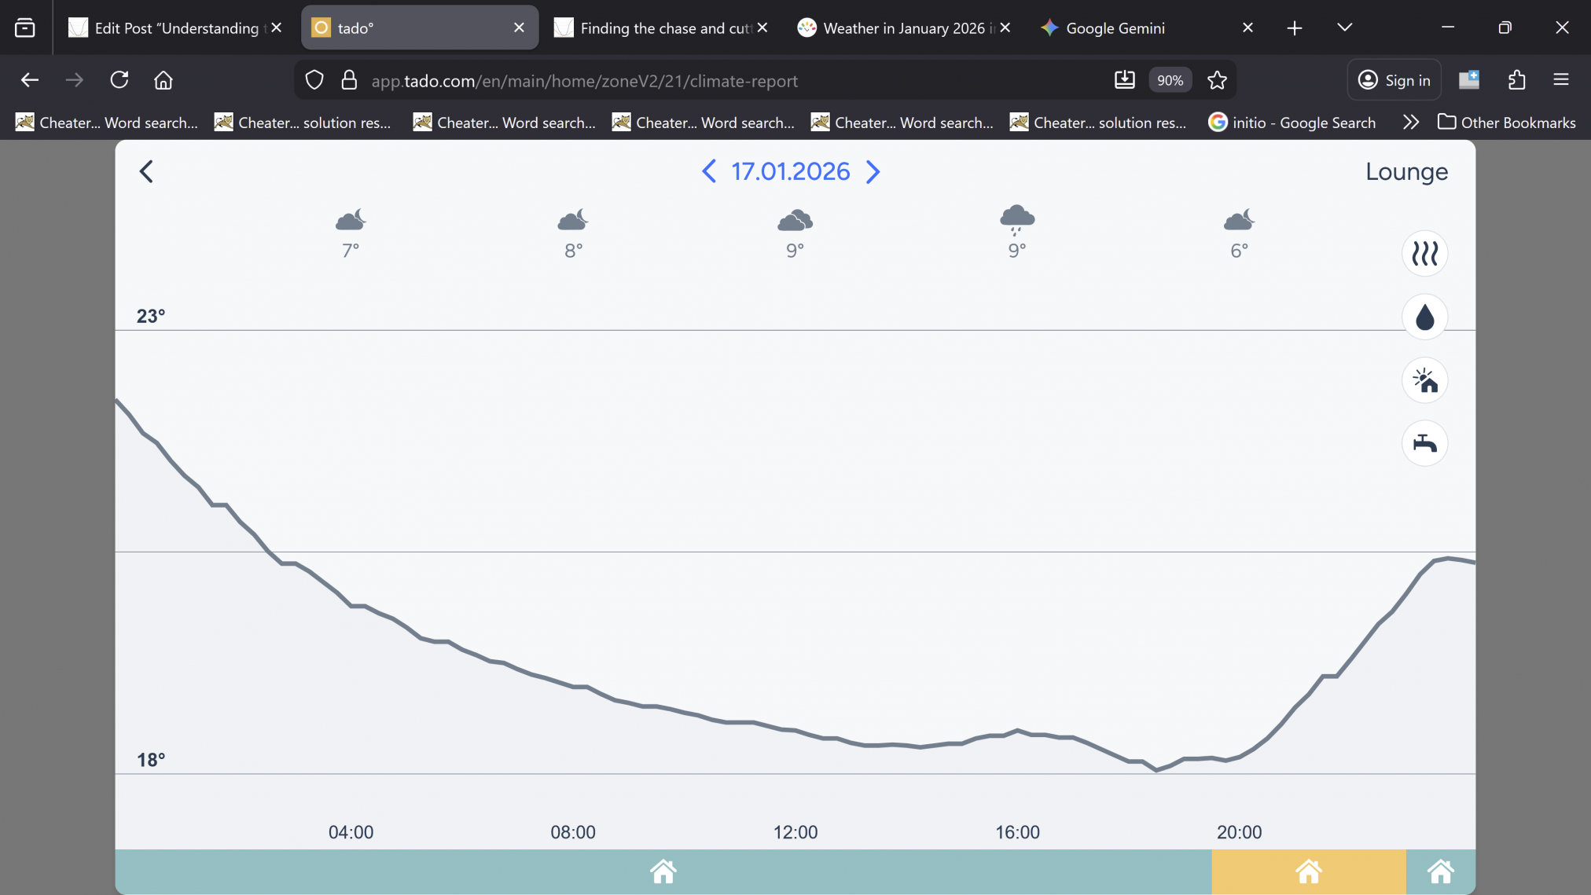The width and height of the screenshot is (1591, 895).
Task: Toggle the heating activity wave icon
Action: click(1424, 254)
